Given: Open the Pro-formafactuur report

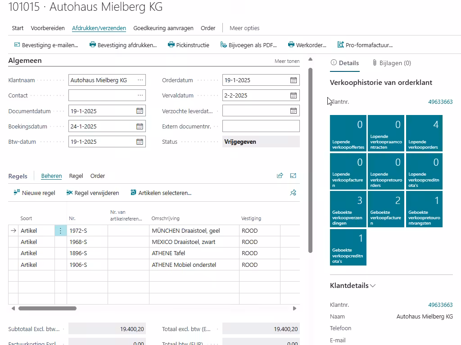Looking at the screenshot, I should point(365,45).
